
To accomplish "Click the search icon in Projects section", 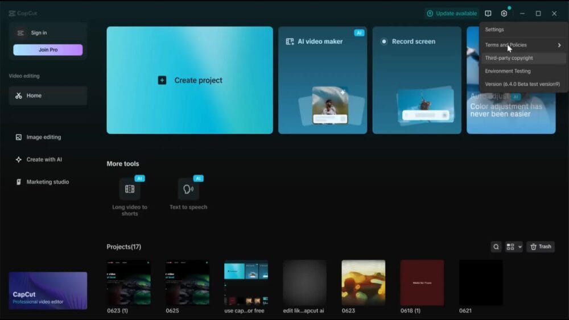I will (496, 247).
